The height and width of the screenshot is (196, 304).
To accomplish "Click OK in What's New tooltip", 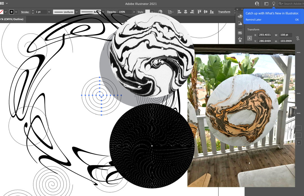I will tap(297, 20).
